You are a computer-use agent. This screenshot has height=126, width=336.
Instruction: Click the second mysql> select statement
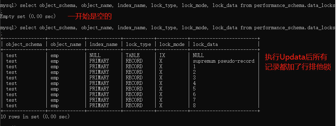[x=167, y=28]
